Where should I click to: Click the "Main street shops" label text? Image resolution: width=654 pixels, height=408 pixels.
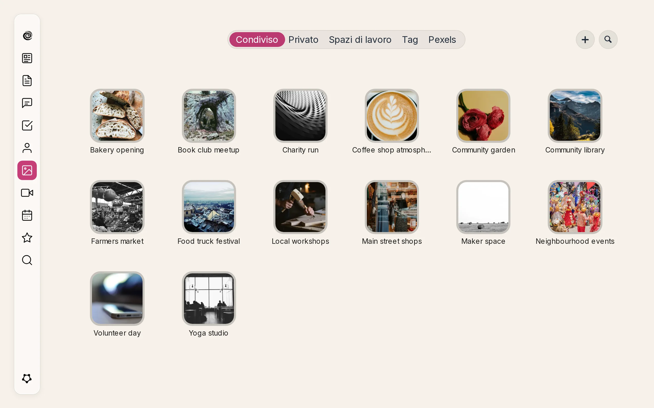point(392,241)
